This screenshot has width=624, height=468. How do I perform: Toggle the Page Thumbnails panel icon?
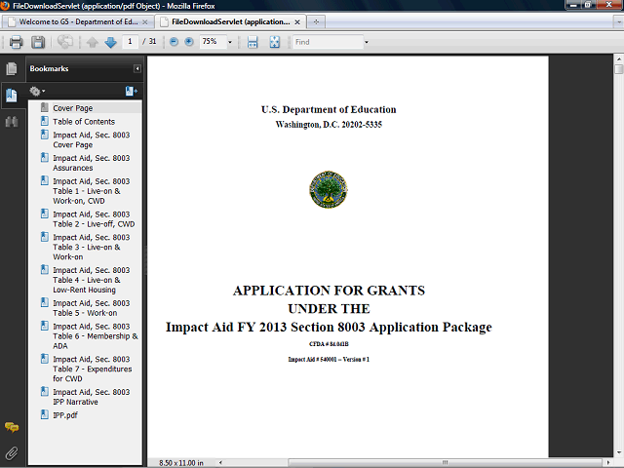[x=12, y=69]
